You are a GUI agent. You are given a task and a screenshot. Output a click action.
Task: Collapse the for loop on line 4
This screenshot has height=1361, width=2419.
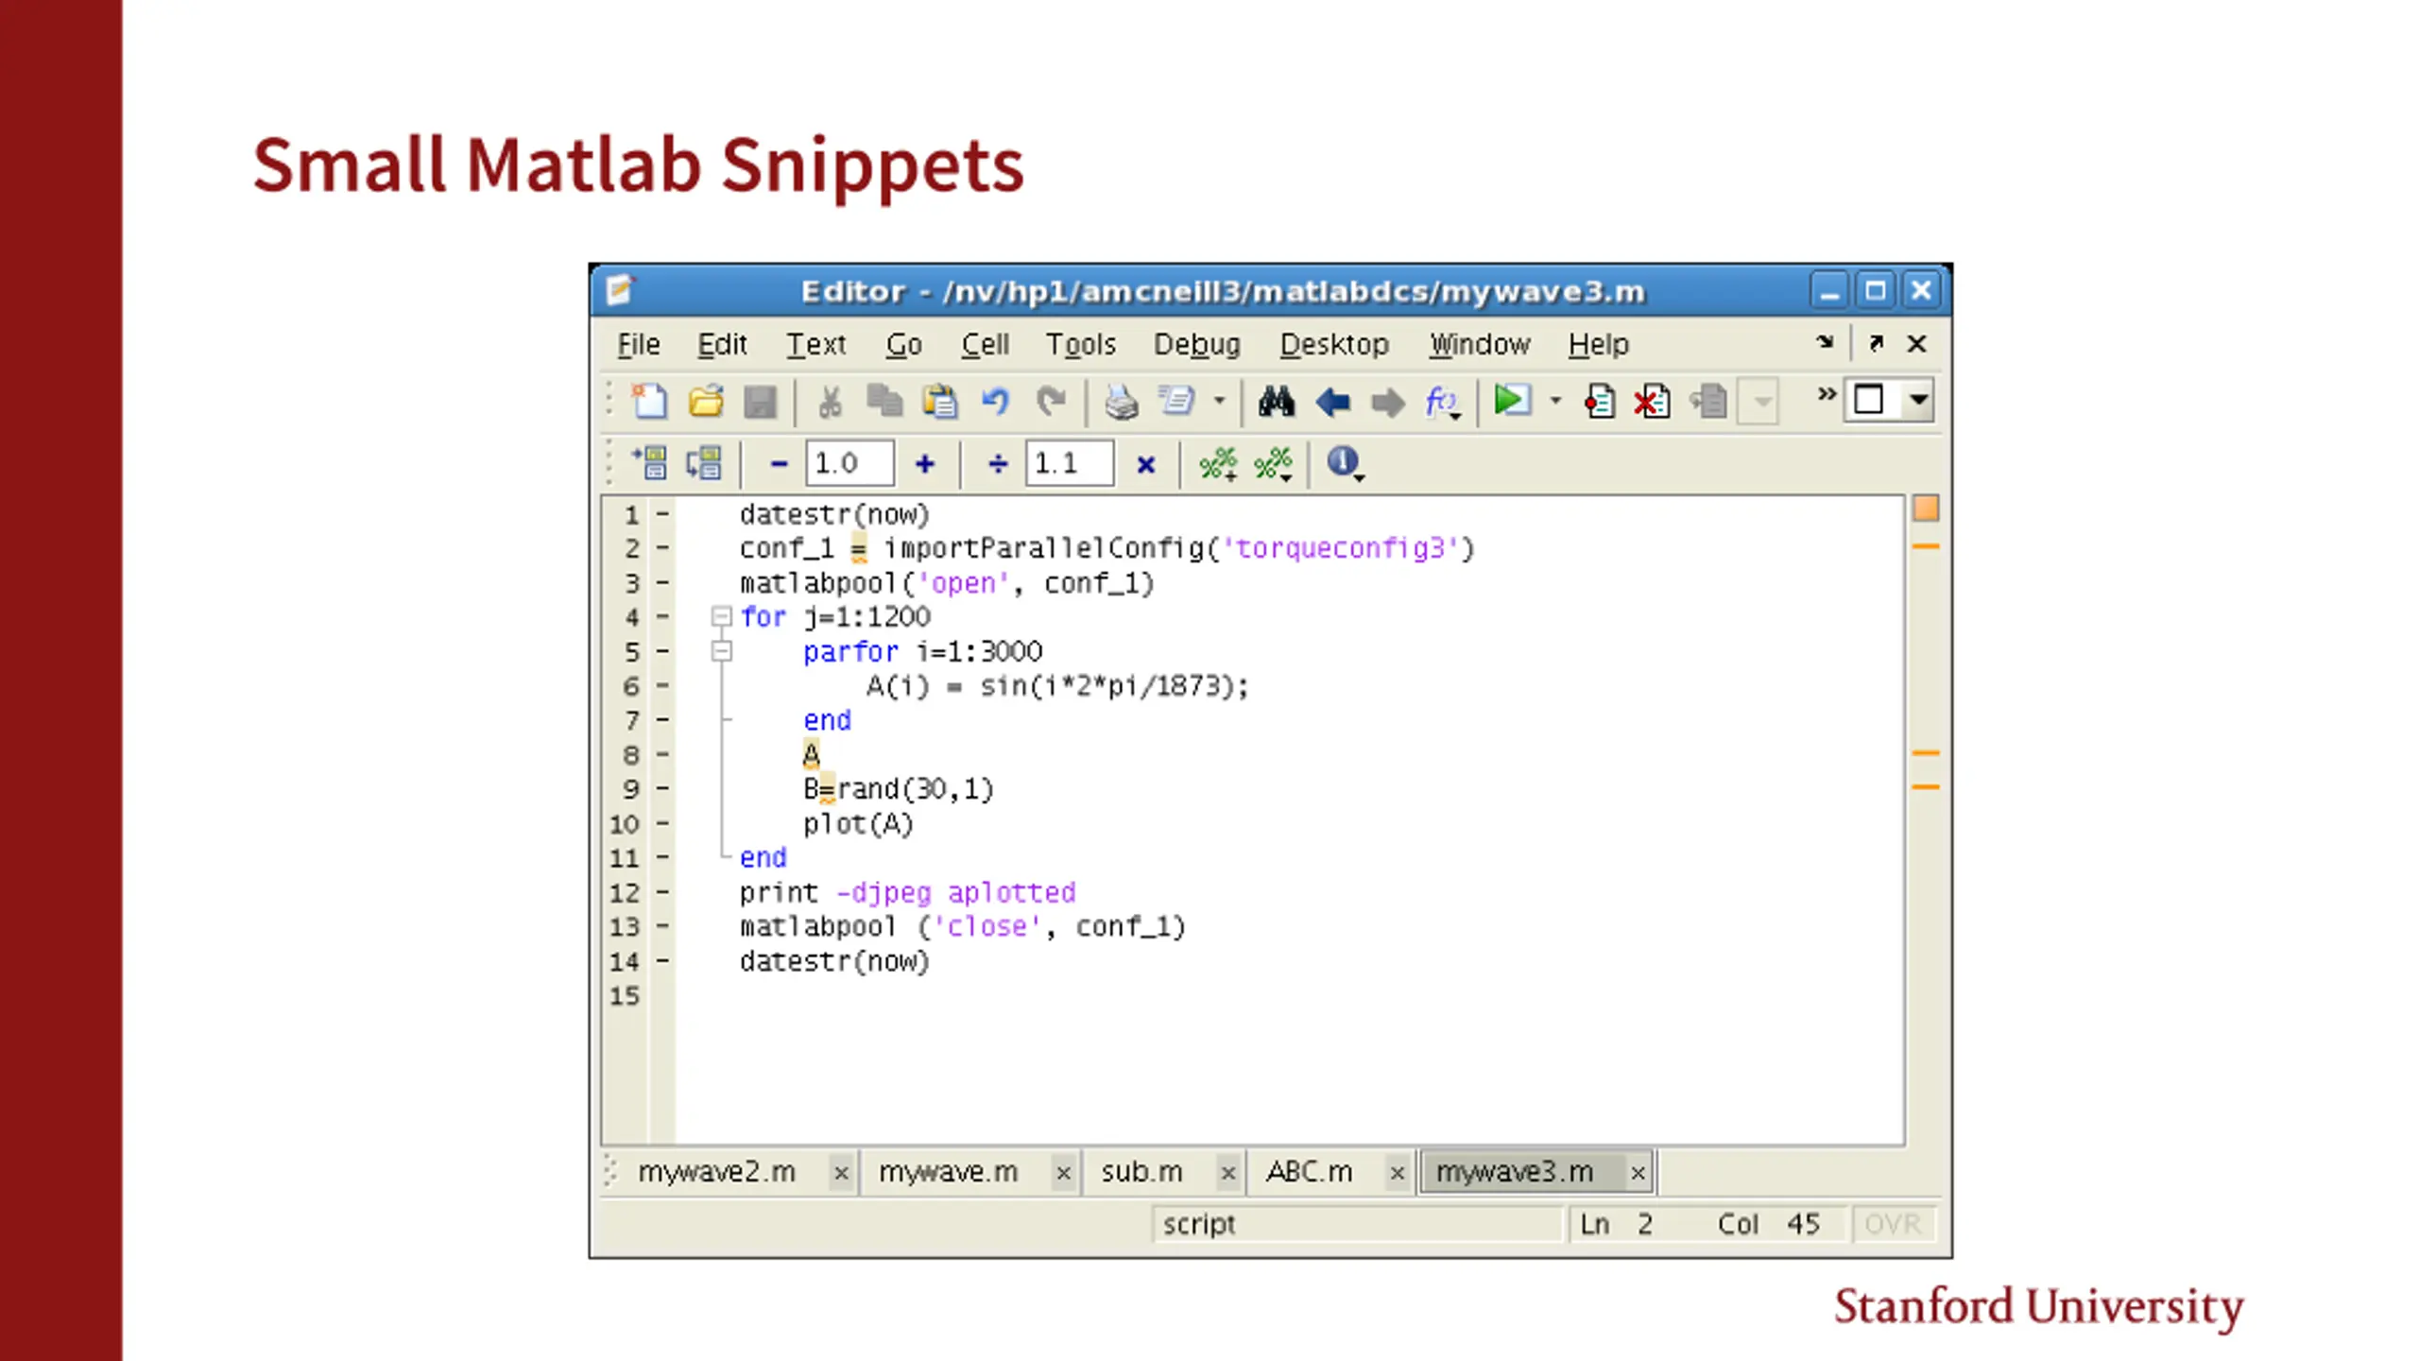pyautogui.click(x=721, y=617)
